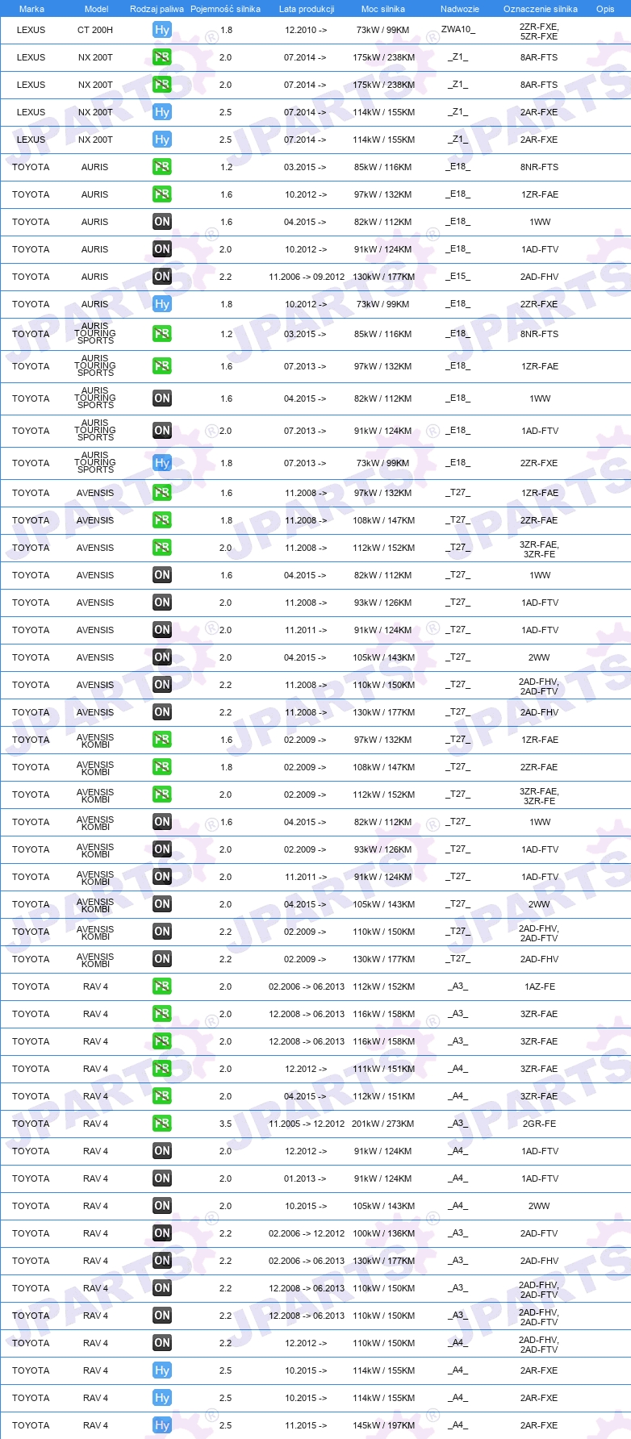631x1439 pixels.
Task: Select the 145kW / 197KM power cell
Action: point(383,1425)
